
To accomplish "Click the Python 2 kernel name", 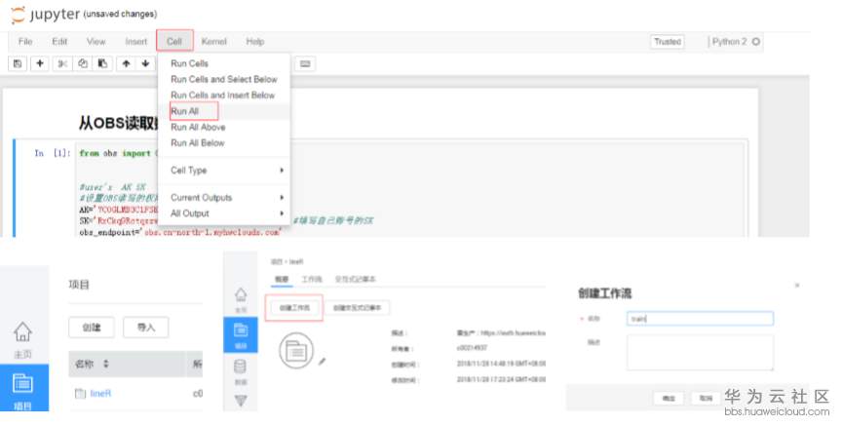I will pyautogui.click(x=729, y=41).
